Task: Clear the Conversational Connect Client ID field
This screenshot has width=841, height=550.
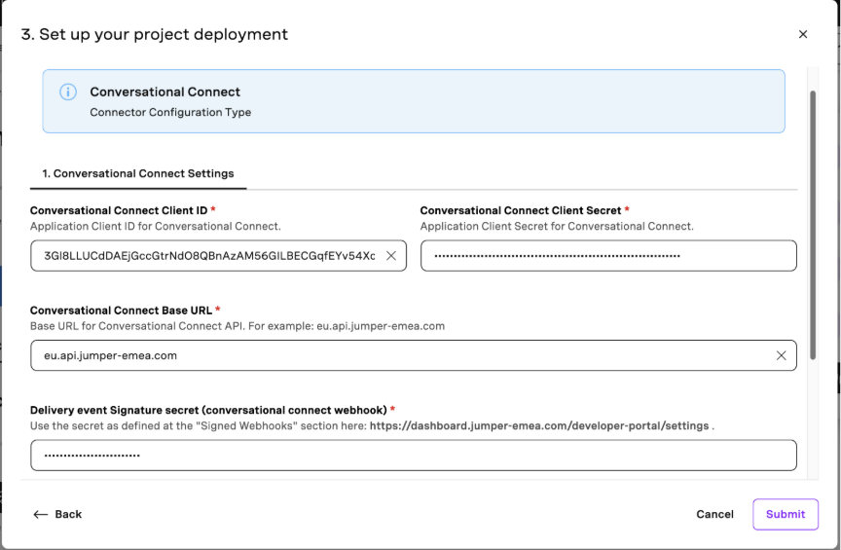Action: click(391, 256)
